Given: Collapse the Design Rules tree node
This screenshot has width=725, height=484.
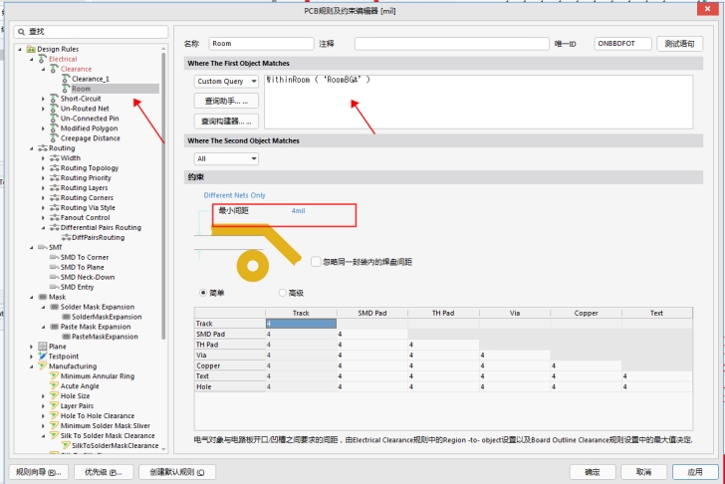Looking at the screenshot, I should 20,49.
